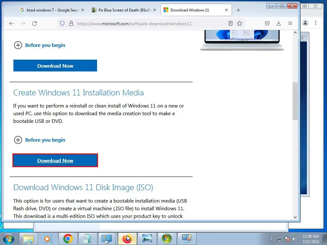Click the Windows logo orb taskbar icon
The height and width of the screenshot is (245, 327).
pyautogui.click(x=167, y=239)
